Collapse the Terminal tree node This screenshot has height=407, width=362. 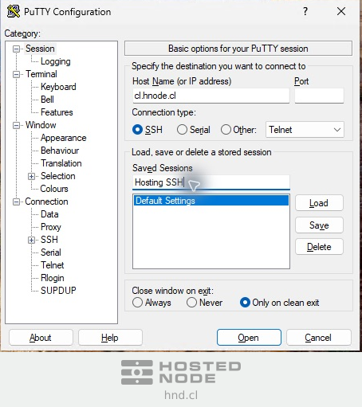(16, 74)
